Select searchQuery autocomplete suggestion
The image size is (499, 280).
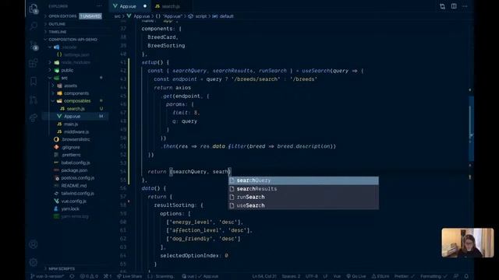tap(303, 180)
